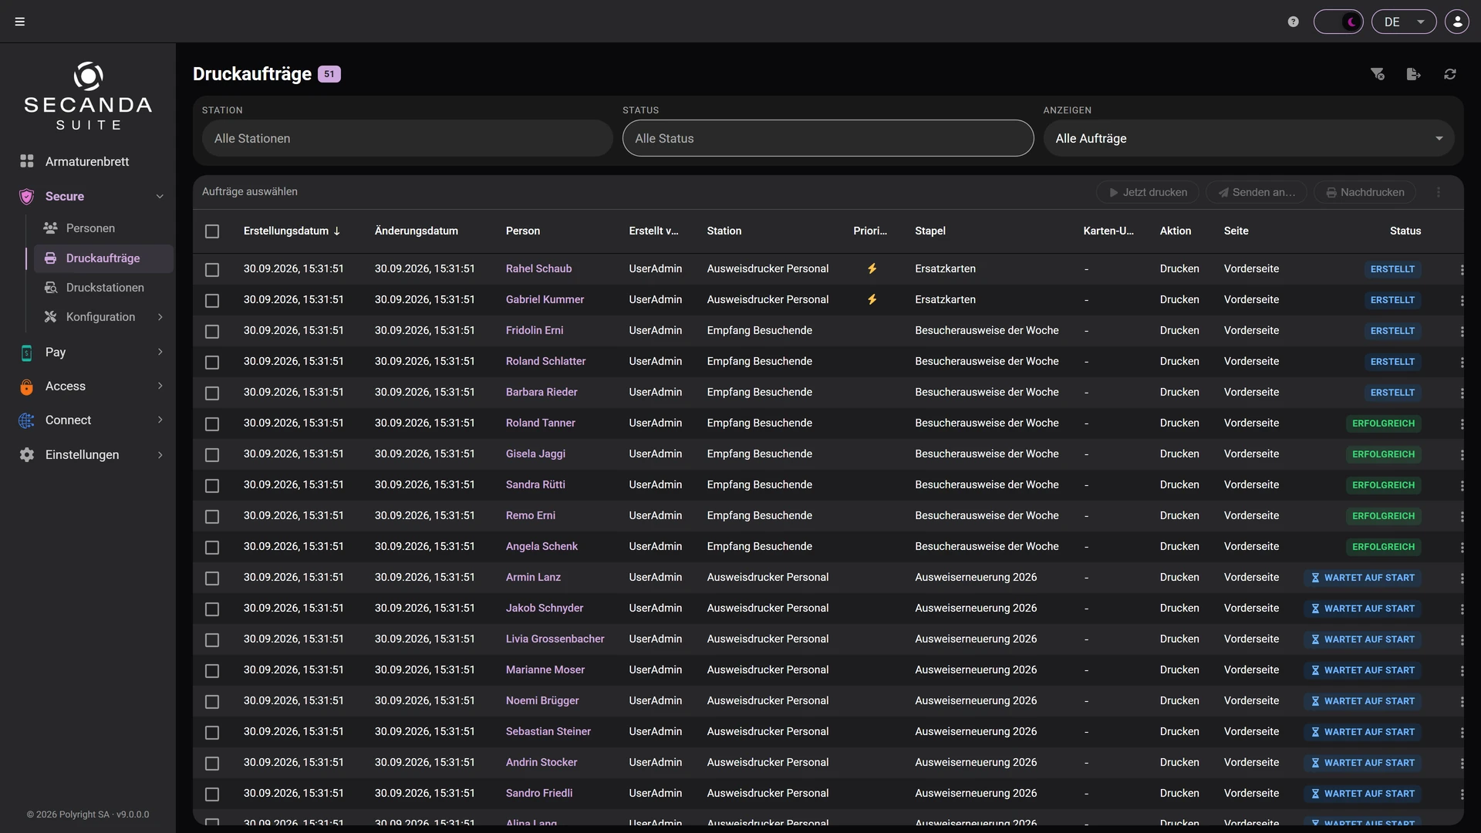Viewport: 1481px width, 833px height.
Task: Open the DE language dropdown
Action: pos(1404,22)
